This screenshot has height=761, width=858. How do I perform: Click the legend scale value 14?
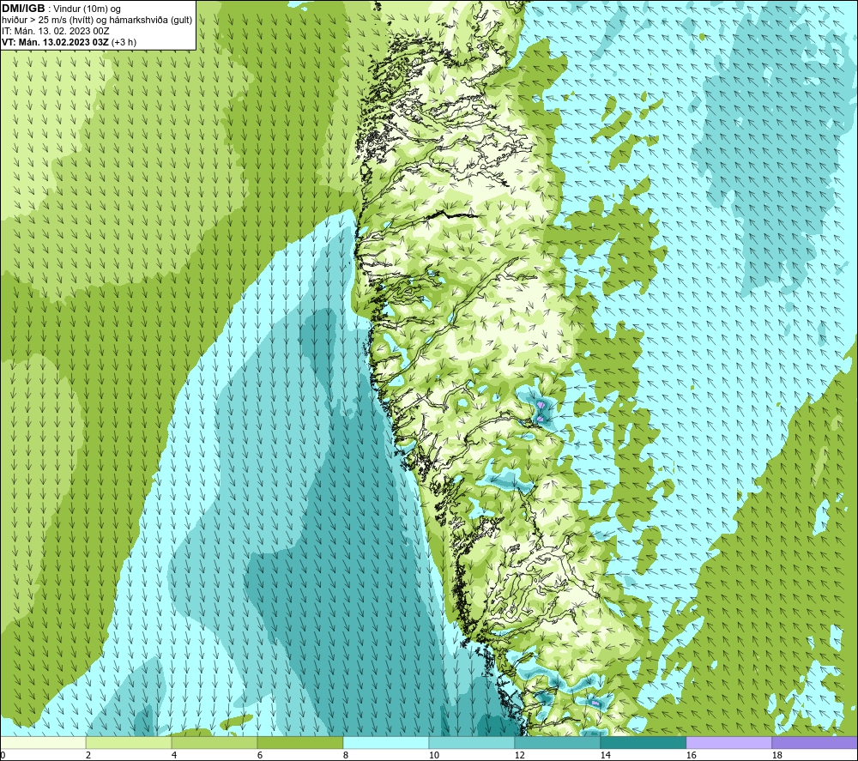[x=605, y=756]
